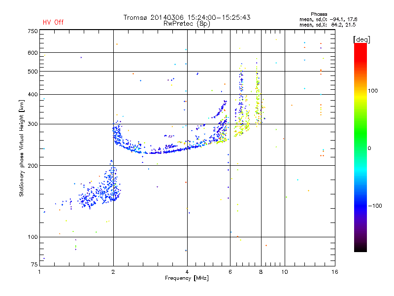Click the '750' y-axis tick label

(x=33, y=31)
